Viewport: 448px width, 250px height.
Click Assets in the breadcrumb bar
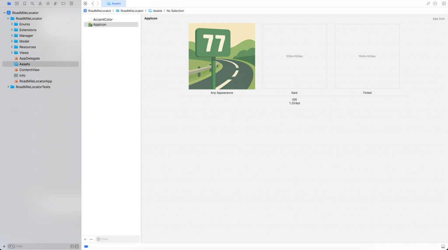click(155, 10)
